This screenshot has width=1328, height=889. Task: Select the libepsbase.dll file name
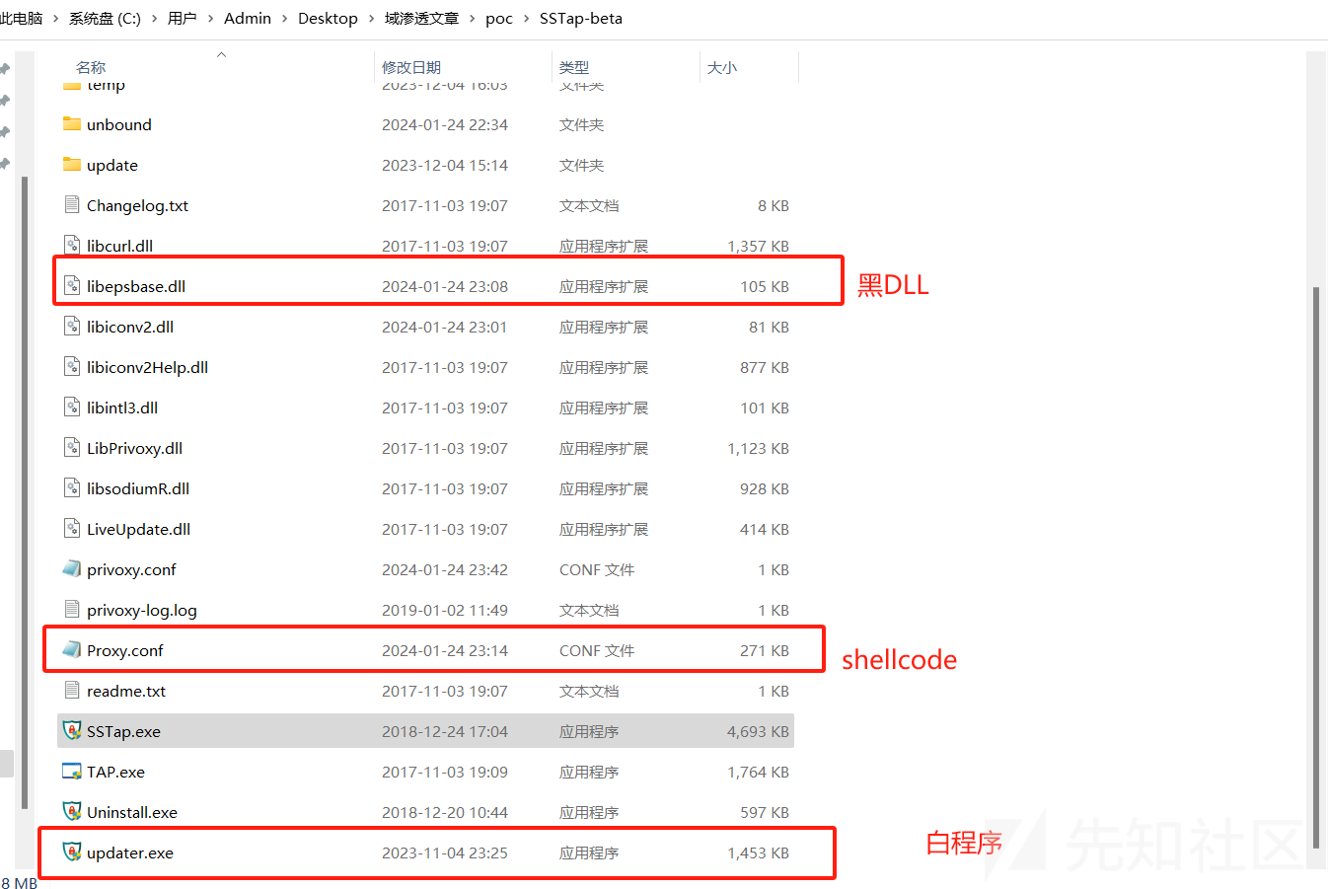(136, 286)
